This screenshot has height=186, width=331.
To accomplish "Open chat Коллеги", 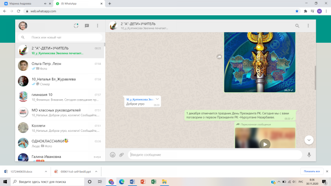I will (60, 128).
